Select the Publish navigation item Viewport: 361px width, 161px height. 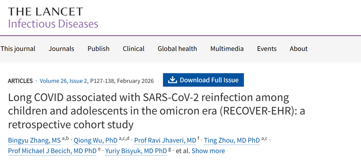98,49
